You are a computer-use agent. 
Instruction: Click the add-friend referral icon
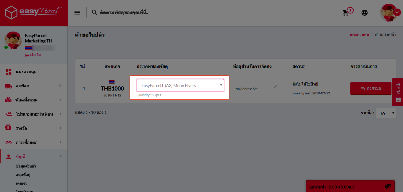9,114
